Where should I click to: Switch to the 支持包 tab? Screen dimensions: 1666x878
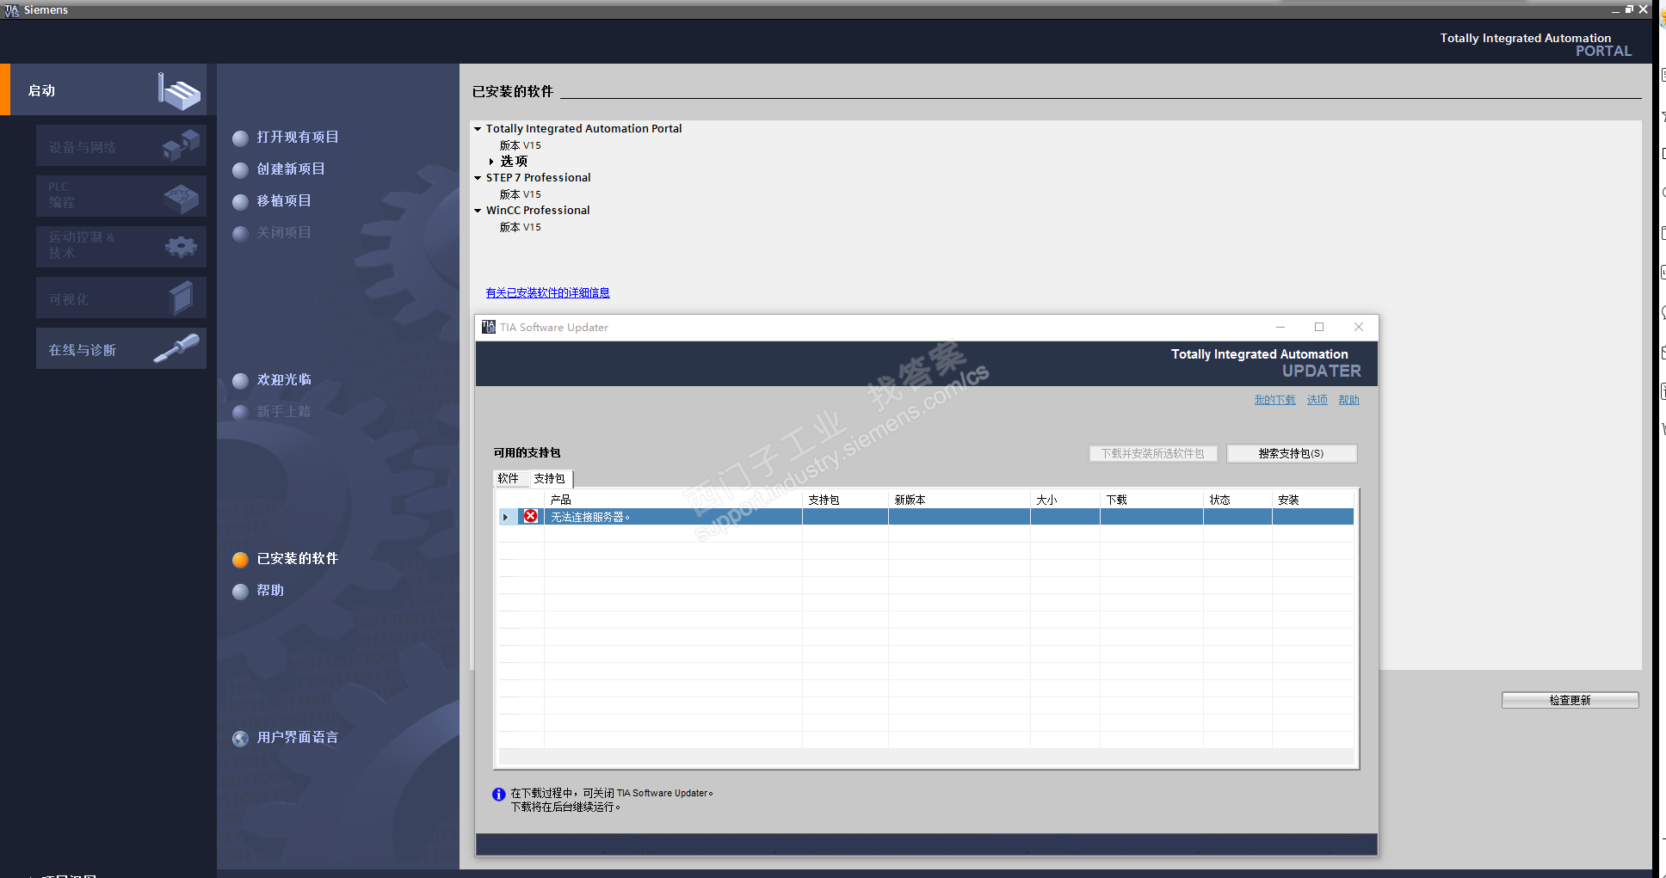(549, 478)
